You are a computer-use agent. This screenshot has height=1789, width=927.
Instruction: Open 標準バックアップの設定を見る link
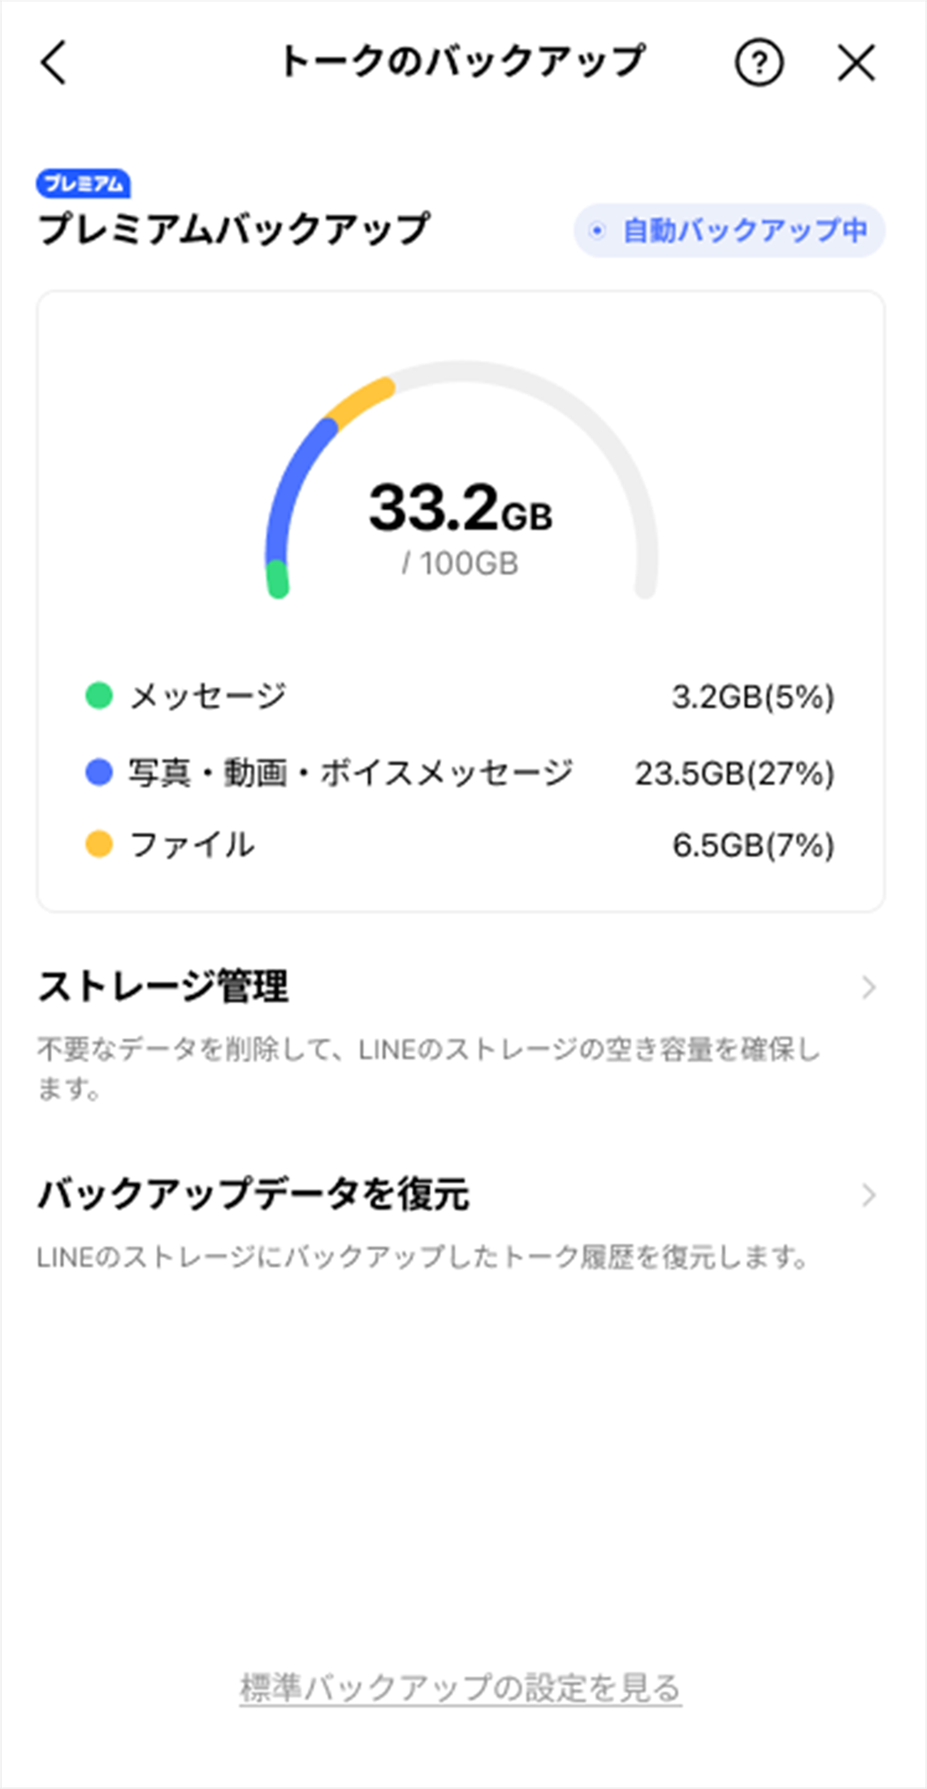[x=460, y=1688]
